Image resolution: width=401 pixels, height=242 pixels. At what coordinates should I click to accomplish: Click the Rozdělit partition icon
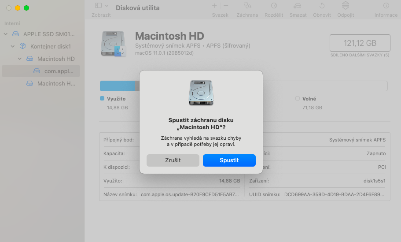coord(274,5)
